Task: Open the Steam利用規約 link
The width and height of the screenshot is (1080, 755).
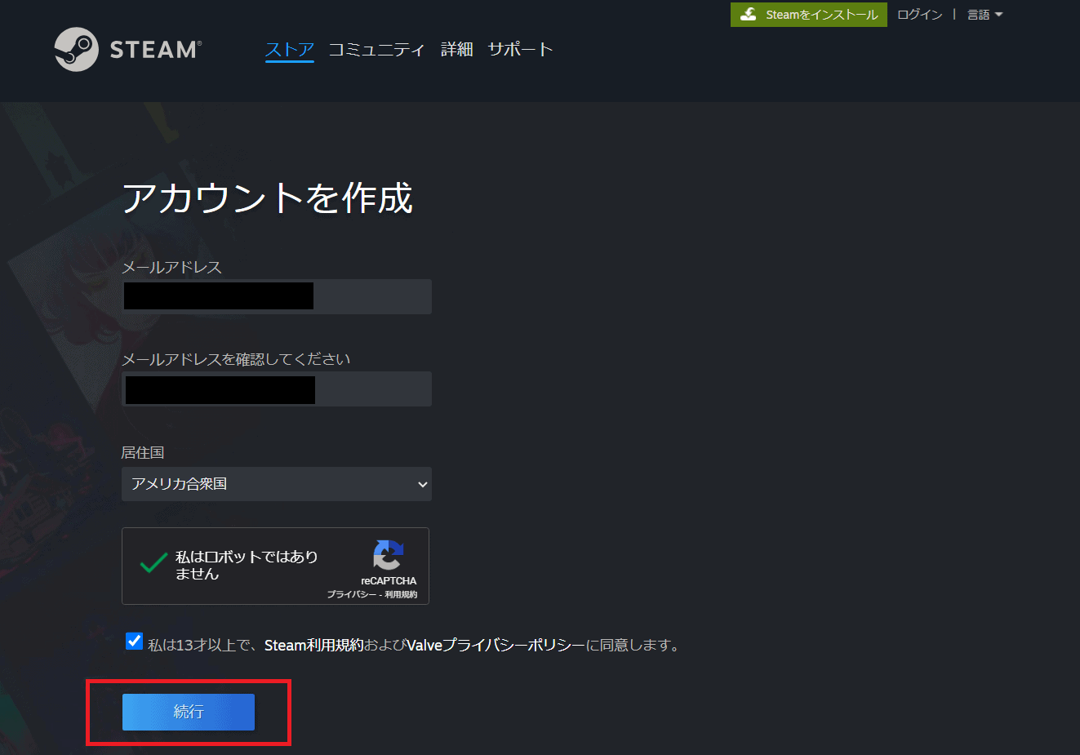Action: pyautogui.click(x=314, y=646)
